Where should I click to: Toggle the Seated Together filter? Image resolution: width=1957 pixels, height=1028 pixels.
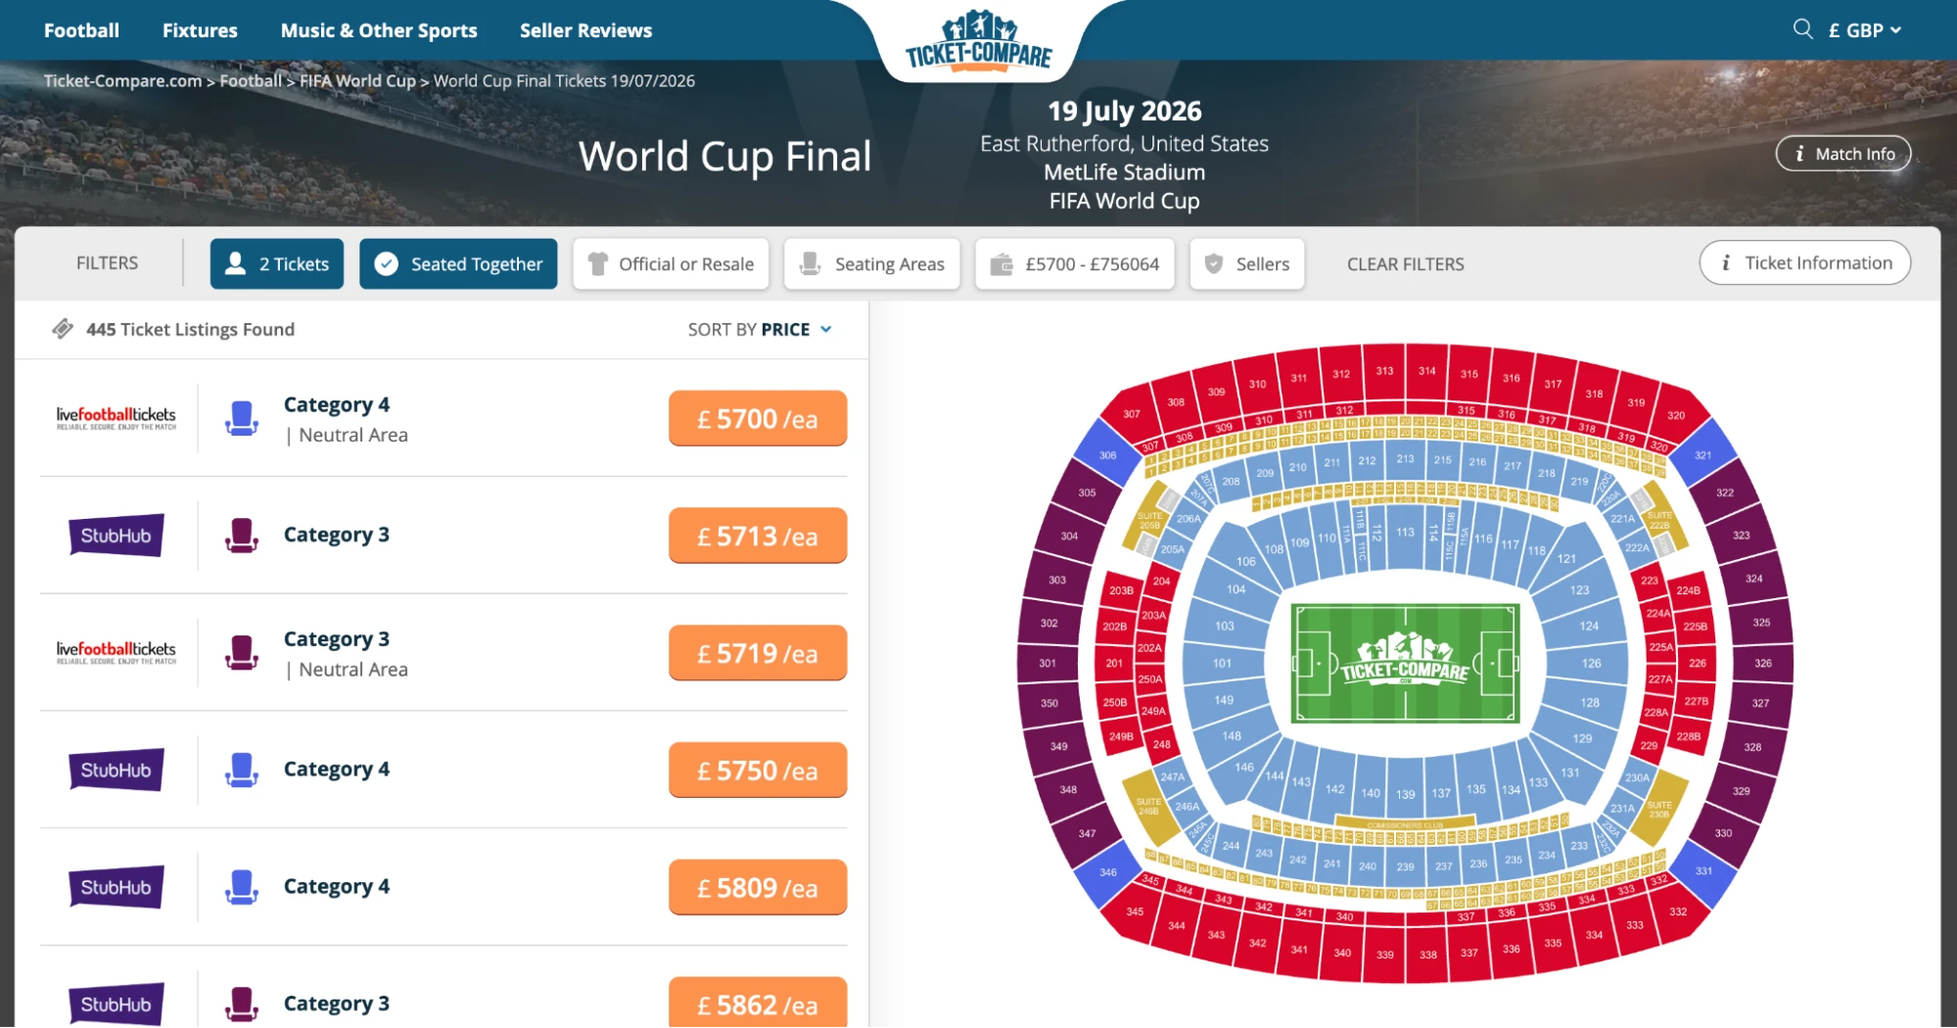(x=458, y=263)
